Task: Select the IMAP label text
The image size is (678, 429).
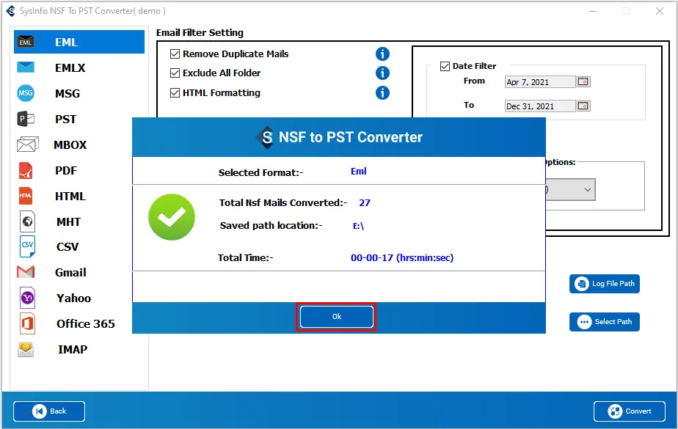Action: tap(73, 349)
